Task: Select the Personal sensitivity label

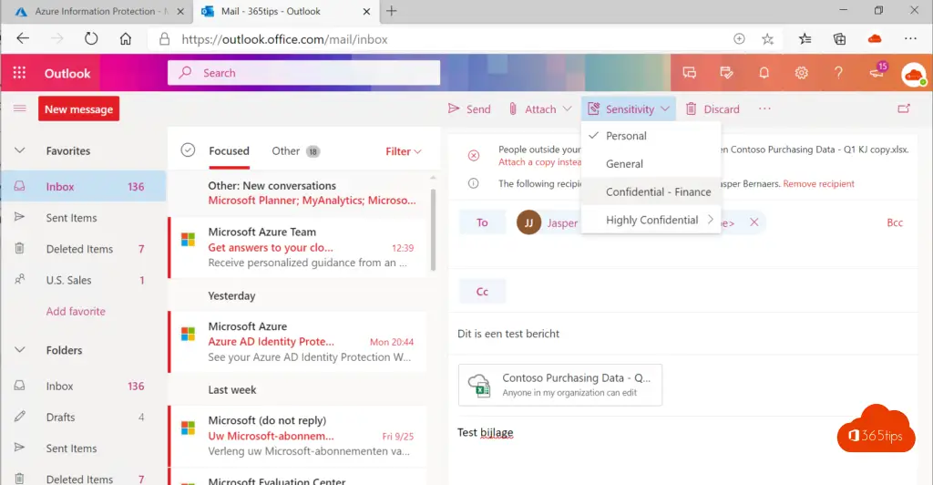Action: [651, 136]
